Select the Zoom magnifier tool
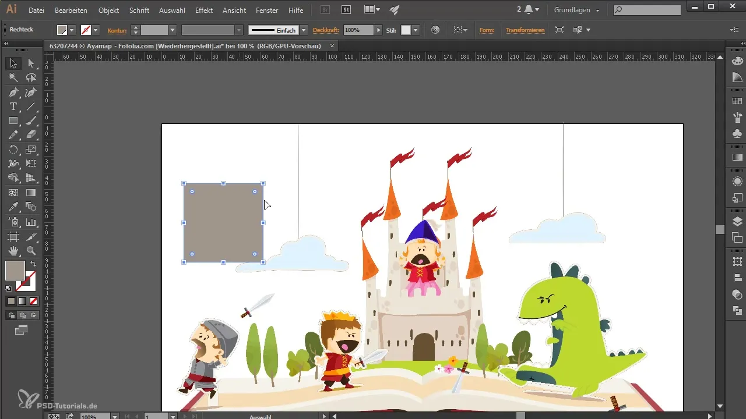The width and height of the screenshot is (746, 419). (31, 251)
